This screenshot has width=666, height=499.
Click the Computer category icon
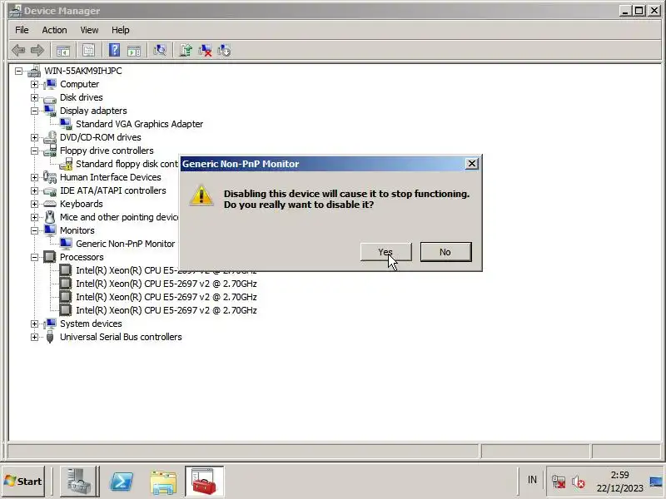50,84
